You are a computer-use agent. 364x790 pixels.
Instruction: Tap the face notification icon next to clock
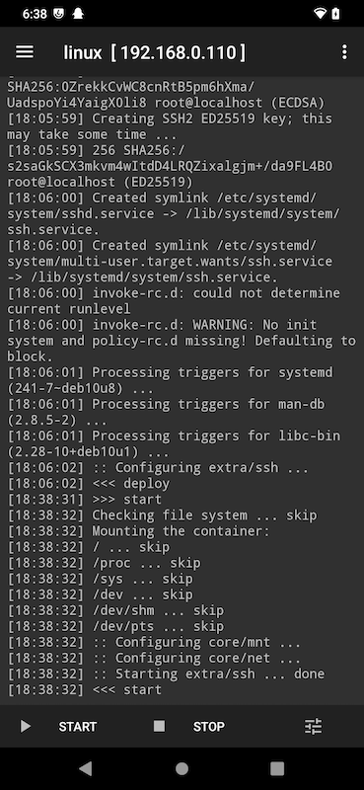coord(58,14)
